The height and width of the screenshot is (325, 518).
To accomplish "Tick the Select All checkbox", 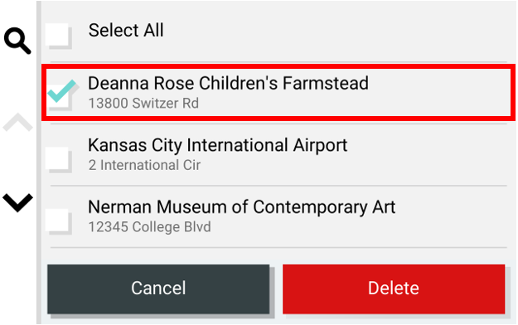I will (x=58, y=36).
